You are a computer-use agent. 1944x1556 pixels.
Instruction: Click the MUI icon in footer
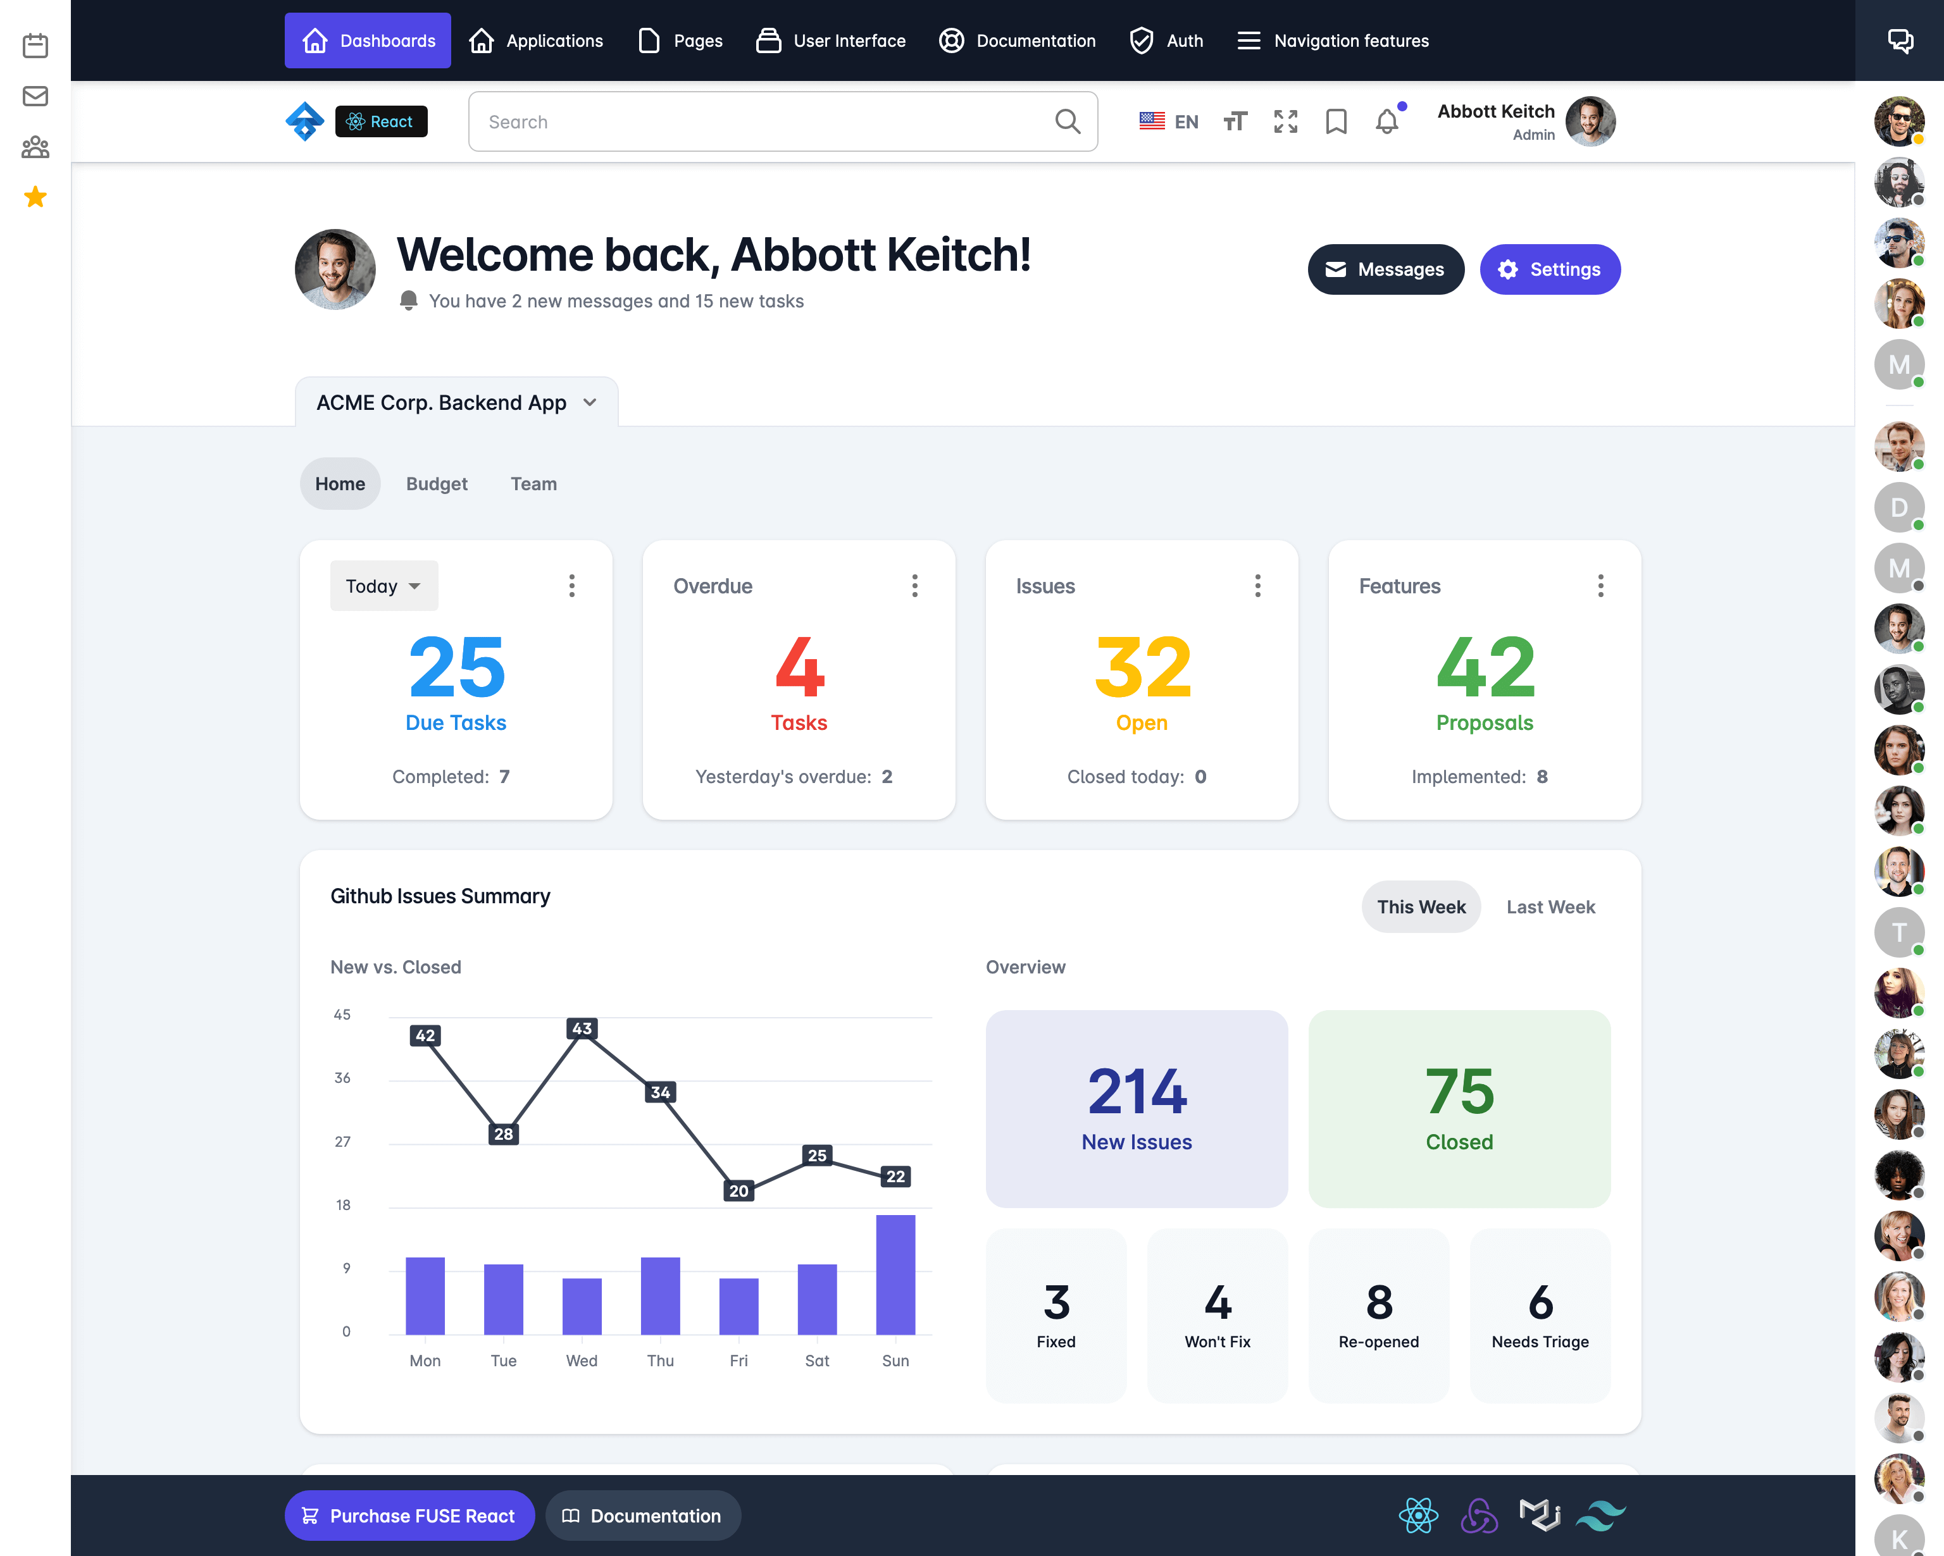pos(1540,1516)
